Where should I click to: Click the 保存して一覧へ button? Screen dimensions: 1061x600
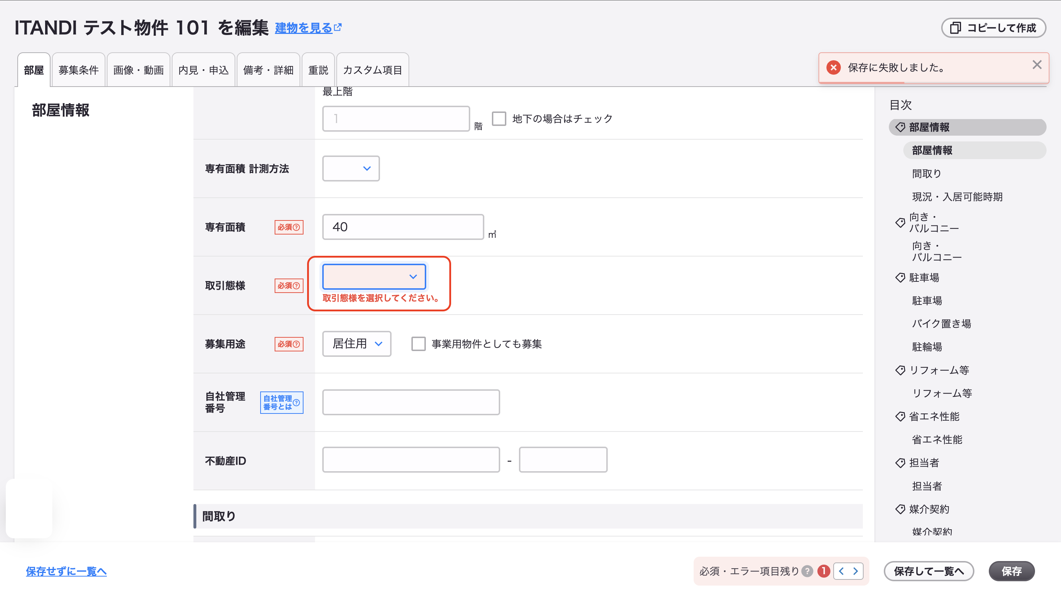tap(929, 571)
